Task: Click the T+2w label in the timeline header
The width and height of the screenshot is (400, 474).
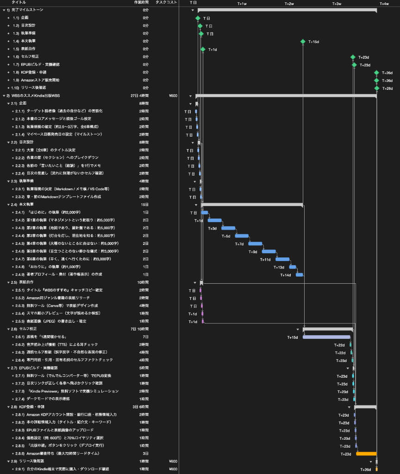Action: pos(289,4)
